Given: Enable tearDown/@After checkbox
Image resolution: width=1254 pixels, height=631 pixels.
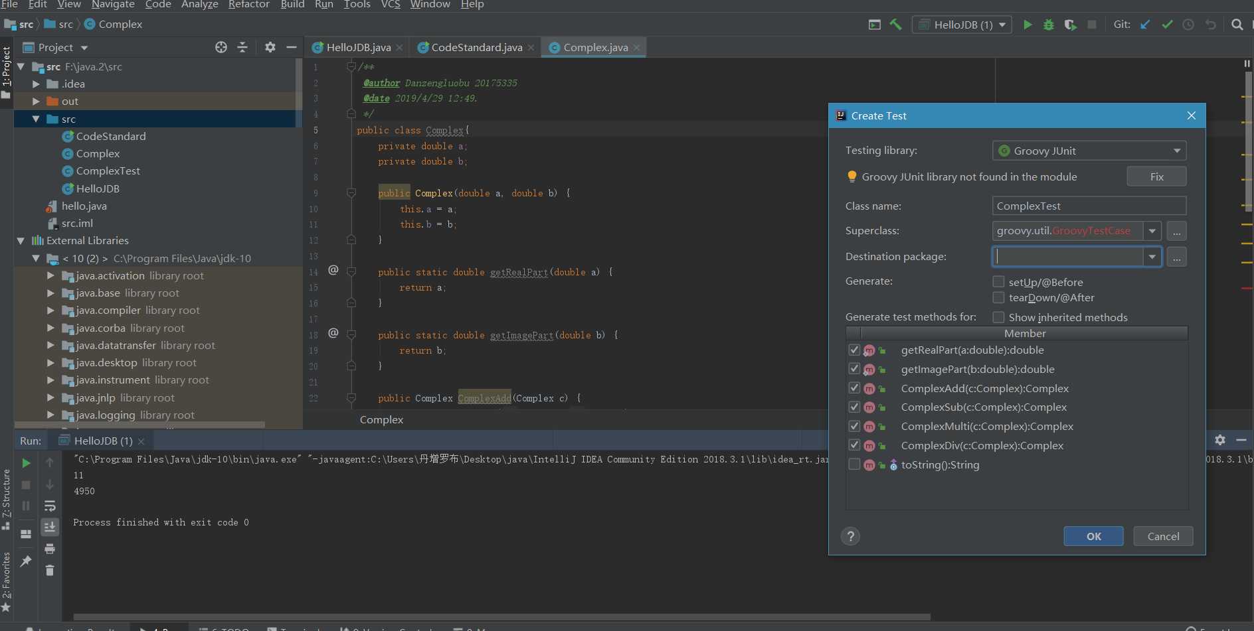Looking at the screenshot, I should pyautogui.click(x=998, y=297).
